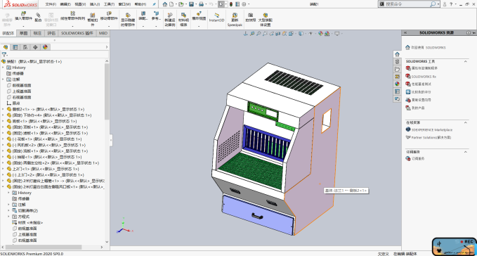Select 材质 <未指定> tree item

pyautogui.click(x=30, y=222)
